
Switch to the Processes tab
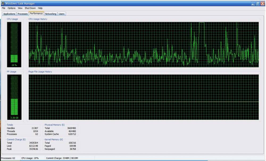tap(23, 14)
